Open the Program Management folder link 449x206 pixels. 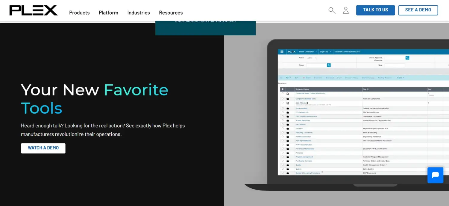point(304,157)
